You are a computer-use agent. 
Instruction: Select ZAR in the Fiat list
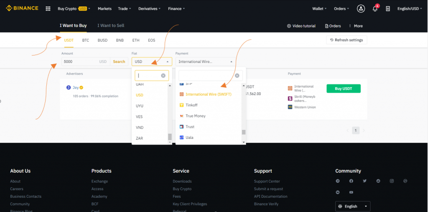[139, 138]
